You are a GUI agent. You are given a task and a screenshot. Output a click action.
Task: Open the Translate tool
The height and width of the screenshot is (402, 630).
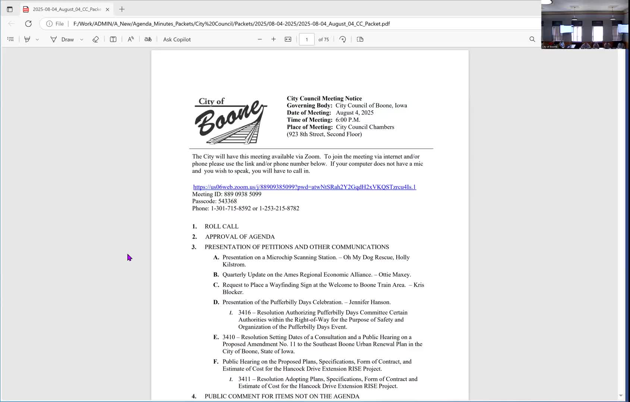[x=148, y=39]
